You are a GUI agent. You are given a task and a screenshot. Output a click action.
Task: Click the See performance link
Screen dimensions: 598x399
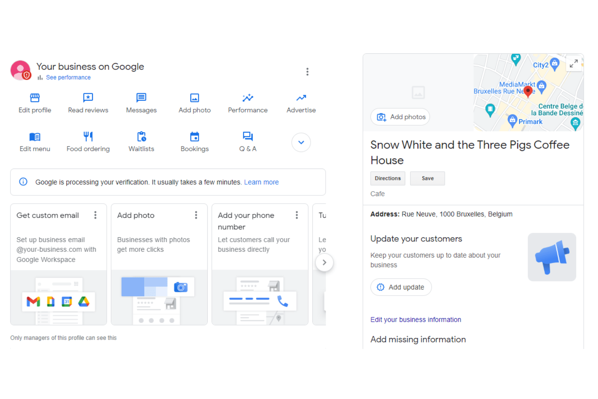pyautogui.click(x=68, y=77)
